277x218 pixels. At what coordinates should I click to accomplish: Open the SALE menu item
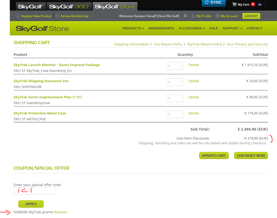(x=213, y=28)
